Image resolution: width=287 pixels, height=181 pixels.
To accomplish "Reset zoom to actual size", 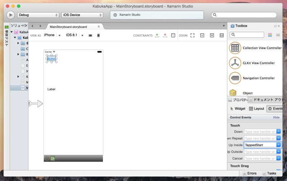I will [x=222, y=35].
